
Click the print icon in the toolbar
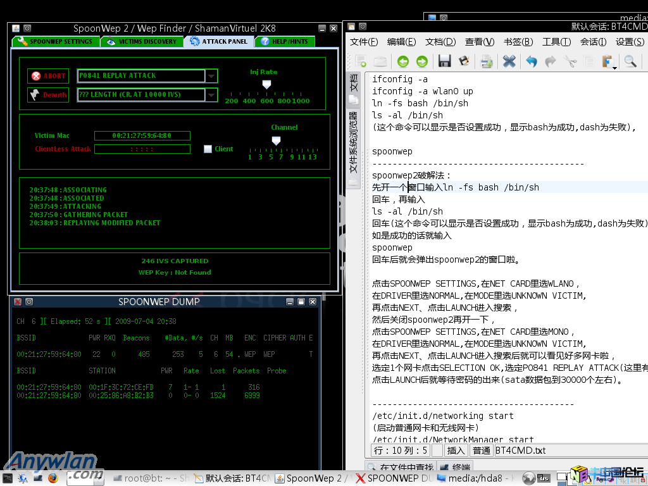click(486, 61)
